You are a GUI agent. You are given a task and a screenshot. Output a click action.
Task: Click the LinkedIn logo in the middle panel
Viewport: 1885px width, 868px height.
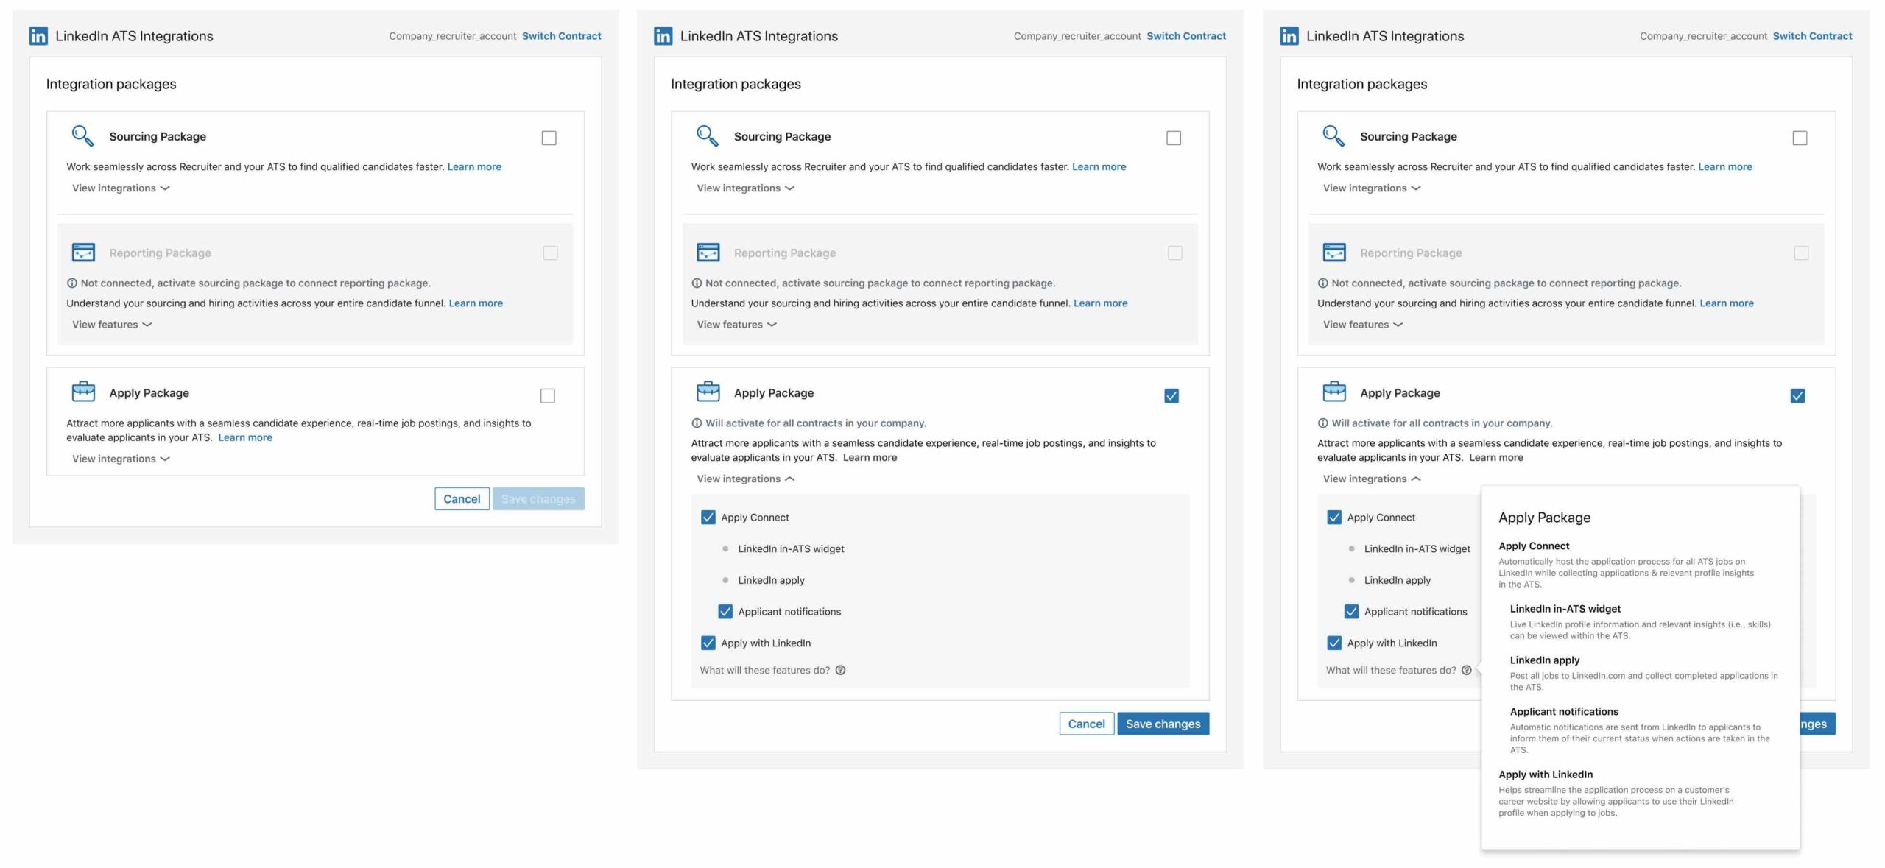[663, 36]
